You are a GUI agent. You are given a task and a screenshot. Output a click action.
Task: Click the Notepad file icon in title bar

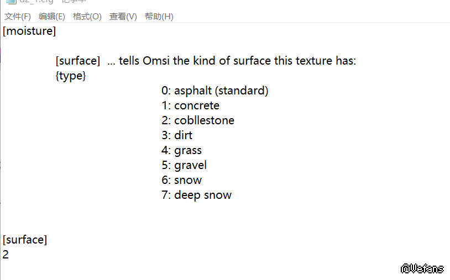pos(11,2)
